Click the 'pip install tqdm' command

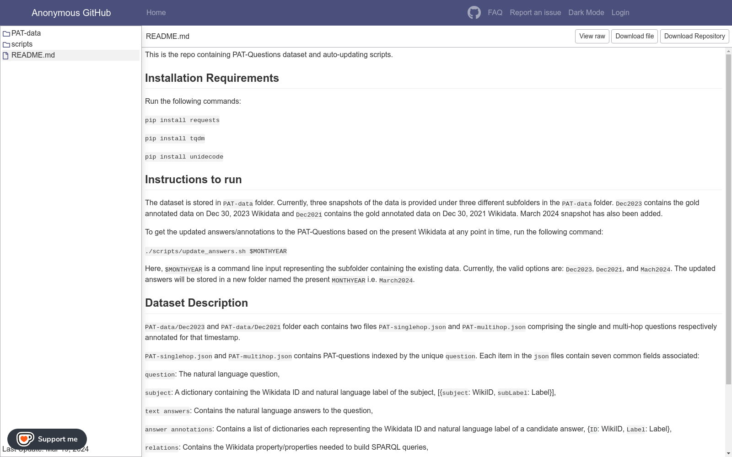[175, 138]
